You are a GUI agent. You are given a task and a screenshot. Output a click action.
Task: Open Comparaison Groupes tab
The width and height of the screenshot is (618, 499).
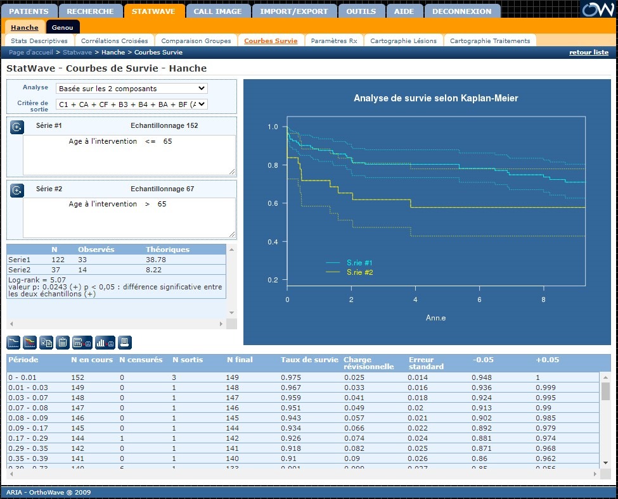click(196, 41)
